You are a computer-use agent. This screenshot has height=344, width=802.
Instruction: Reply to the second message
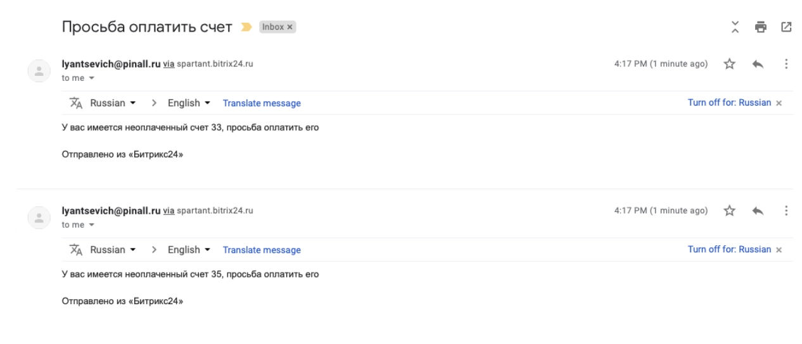[x=759, y=211]
